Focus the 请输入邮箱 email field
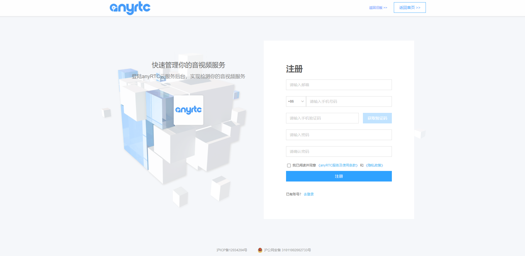This screenshot has width=525, height=256. pyautogui.click(x=339, y=85)
